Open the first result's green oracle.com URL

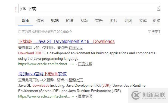pyautogui.click(x=44, y=64)
